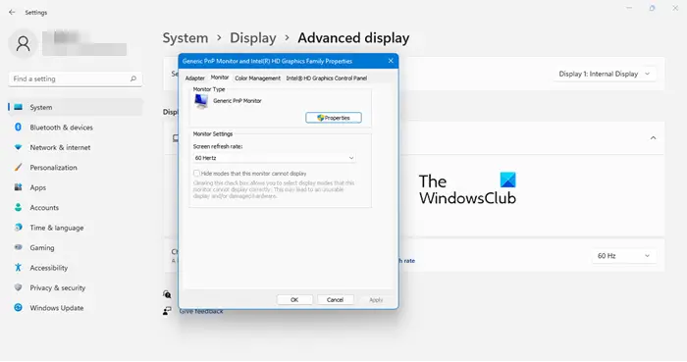Confirm the dialog with OK button

(x=294, y=300)
